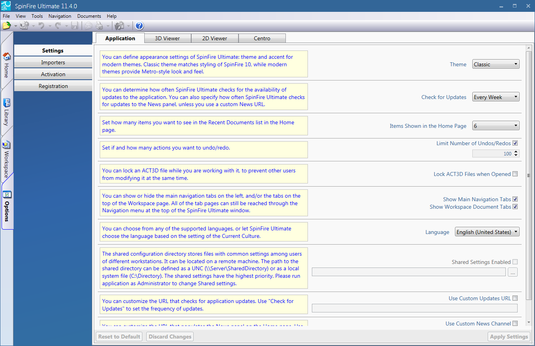Click the Home side tab icon
The image size is (535, 346).
pyautogui.click(x=7, y=56)
